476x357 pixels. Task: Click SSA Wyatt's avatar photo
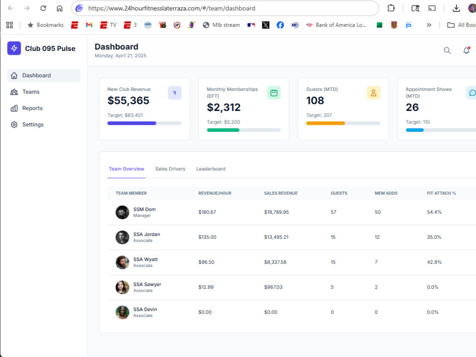click(122, 262)
